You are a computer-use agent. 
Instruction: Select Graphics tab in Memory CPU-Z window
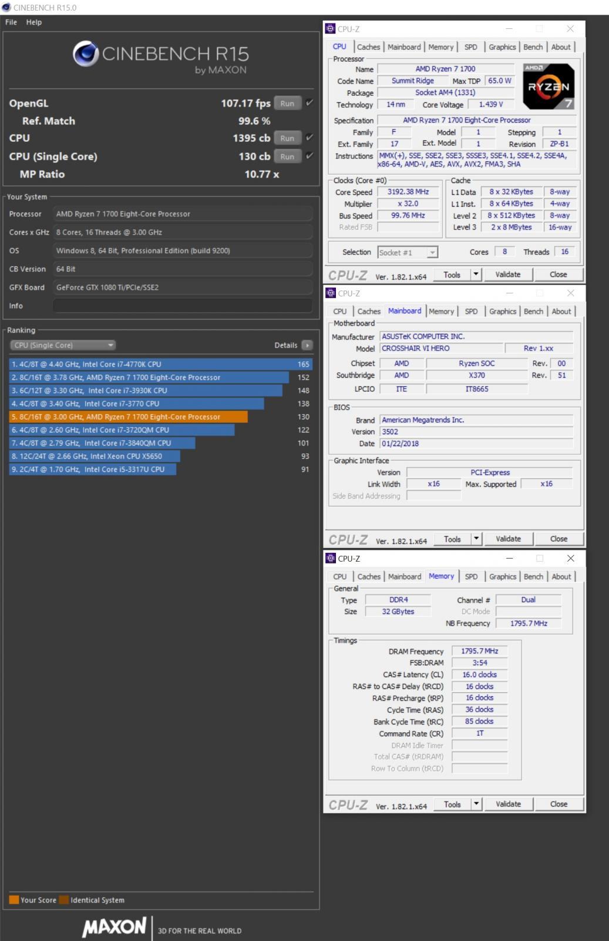point(503,577)
